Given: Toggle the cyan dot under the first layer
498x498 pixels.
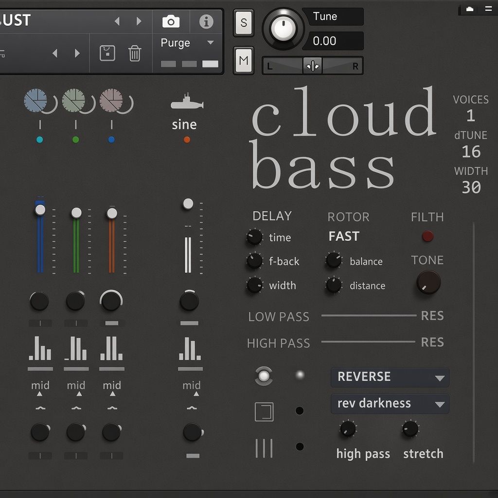Looking at the screenshot, I should 40,140.
